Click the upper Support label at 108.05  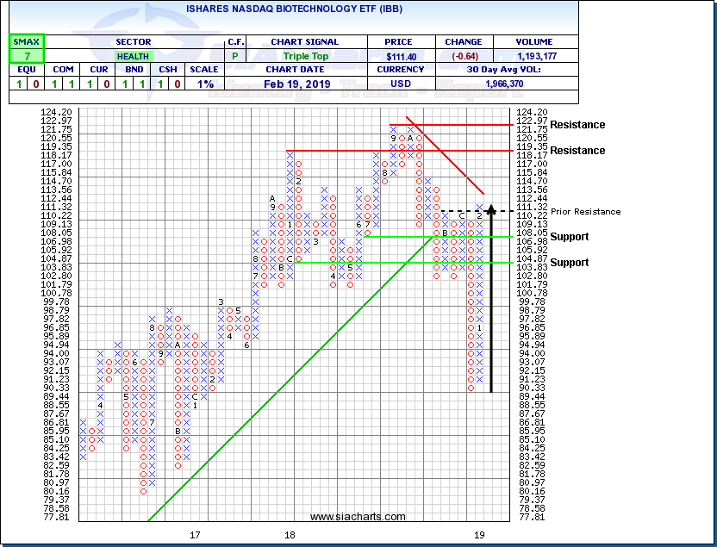(570, 237)
